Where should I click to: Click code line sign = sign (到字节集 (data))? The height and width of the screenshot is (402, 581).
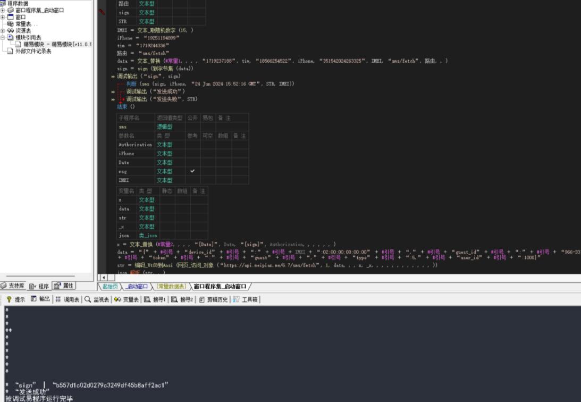pyautogui.click(x=155, y=69)
